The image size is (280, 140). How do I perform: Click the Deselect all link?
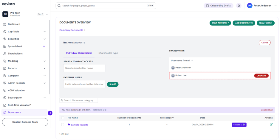point(267,110)
